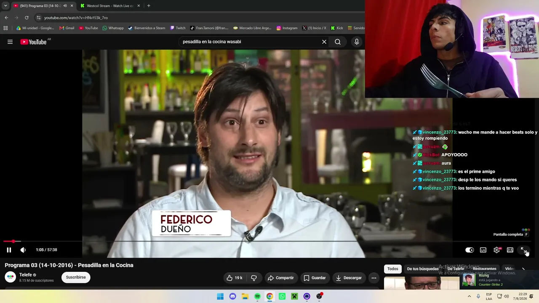
Task: Reload the current page
Action: click(27, 18)
